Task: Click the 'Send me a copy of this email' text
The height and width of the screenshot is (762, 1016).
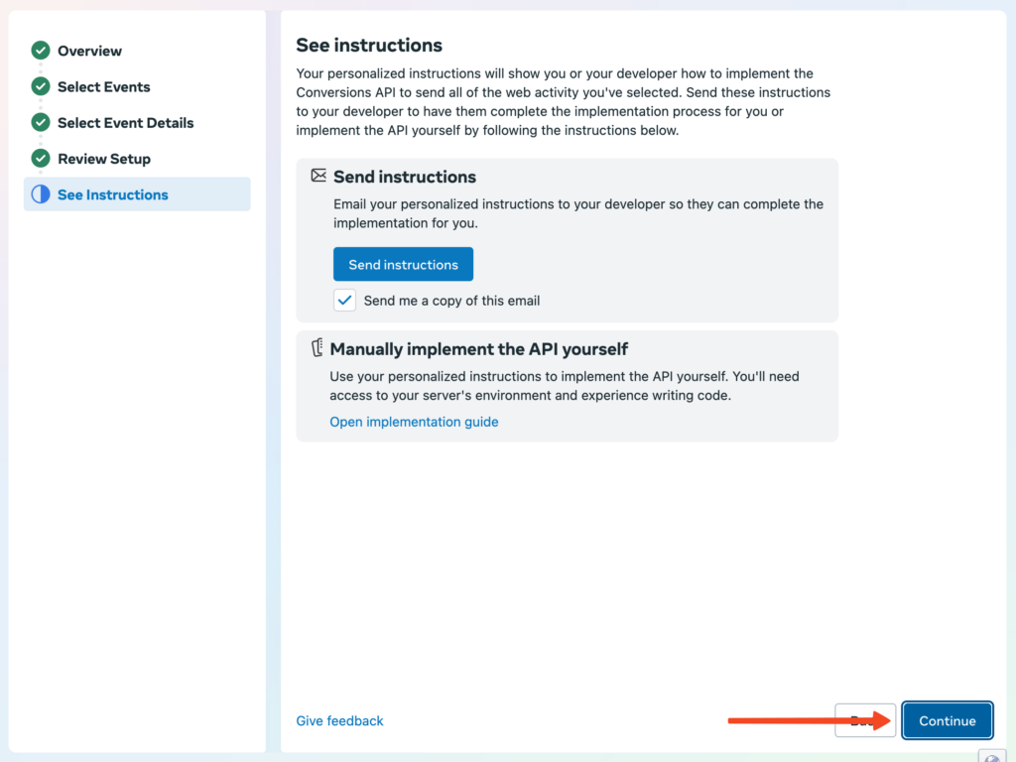Action: (451, 301)
